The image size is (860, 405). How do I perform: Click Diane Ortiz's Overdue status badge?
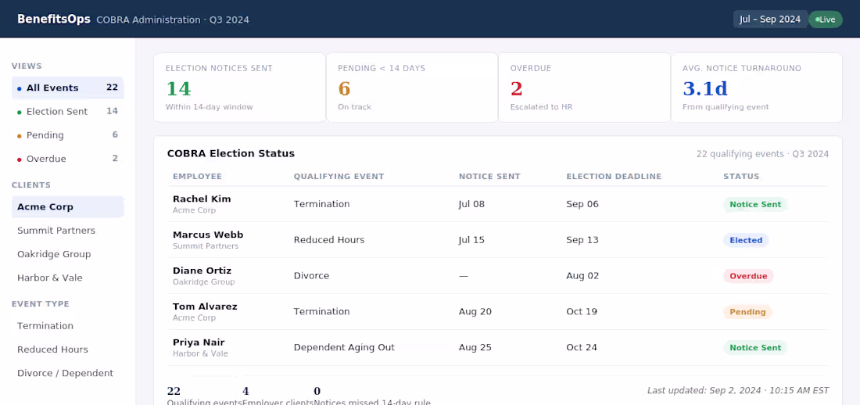coord(748,276)
